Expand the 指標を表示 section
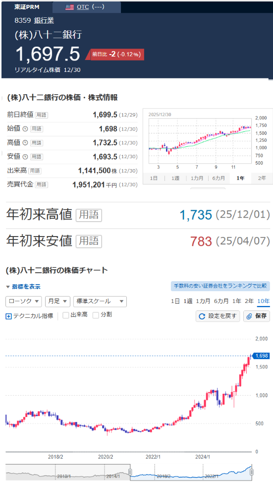The image size is (273, 485). tap(23, 287)
